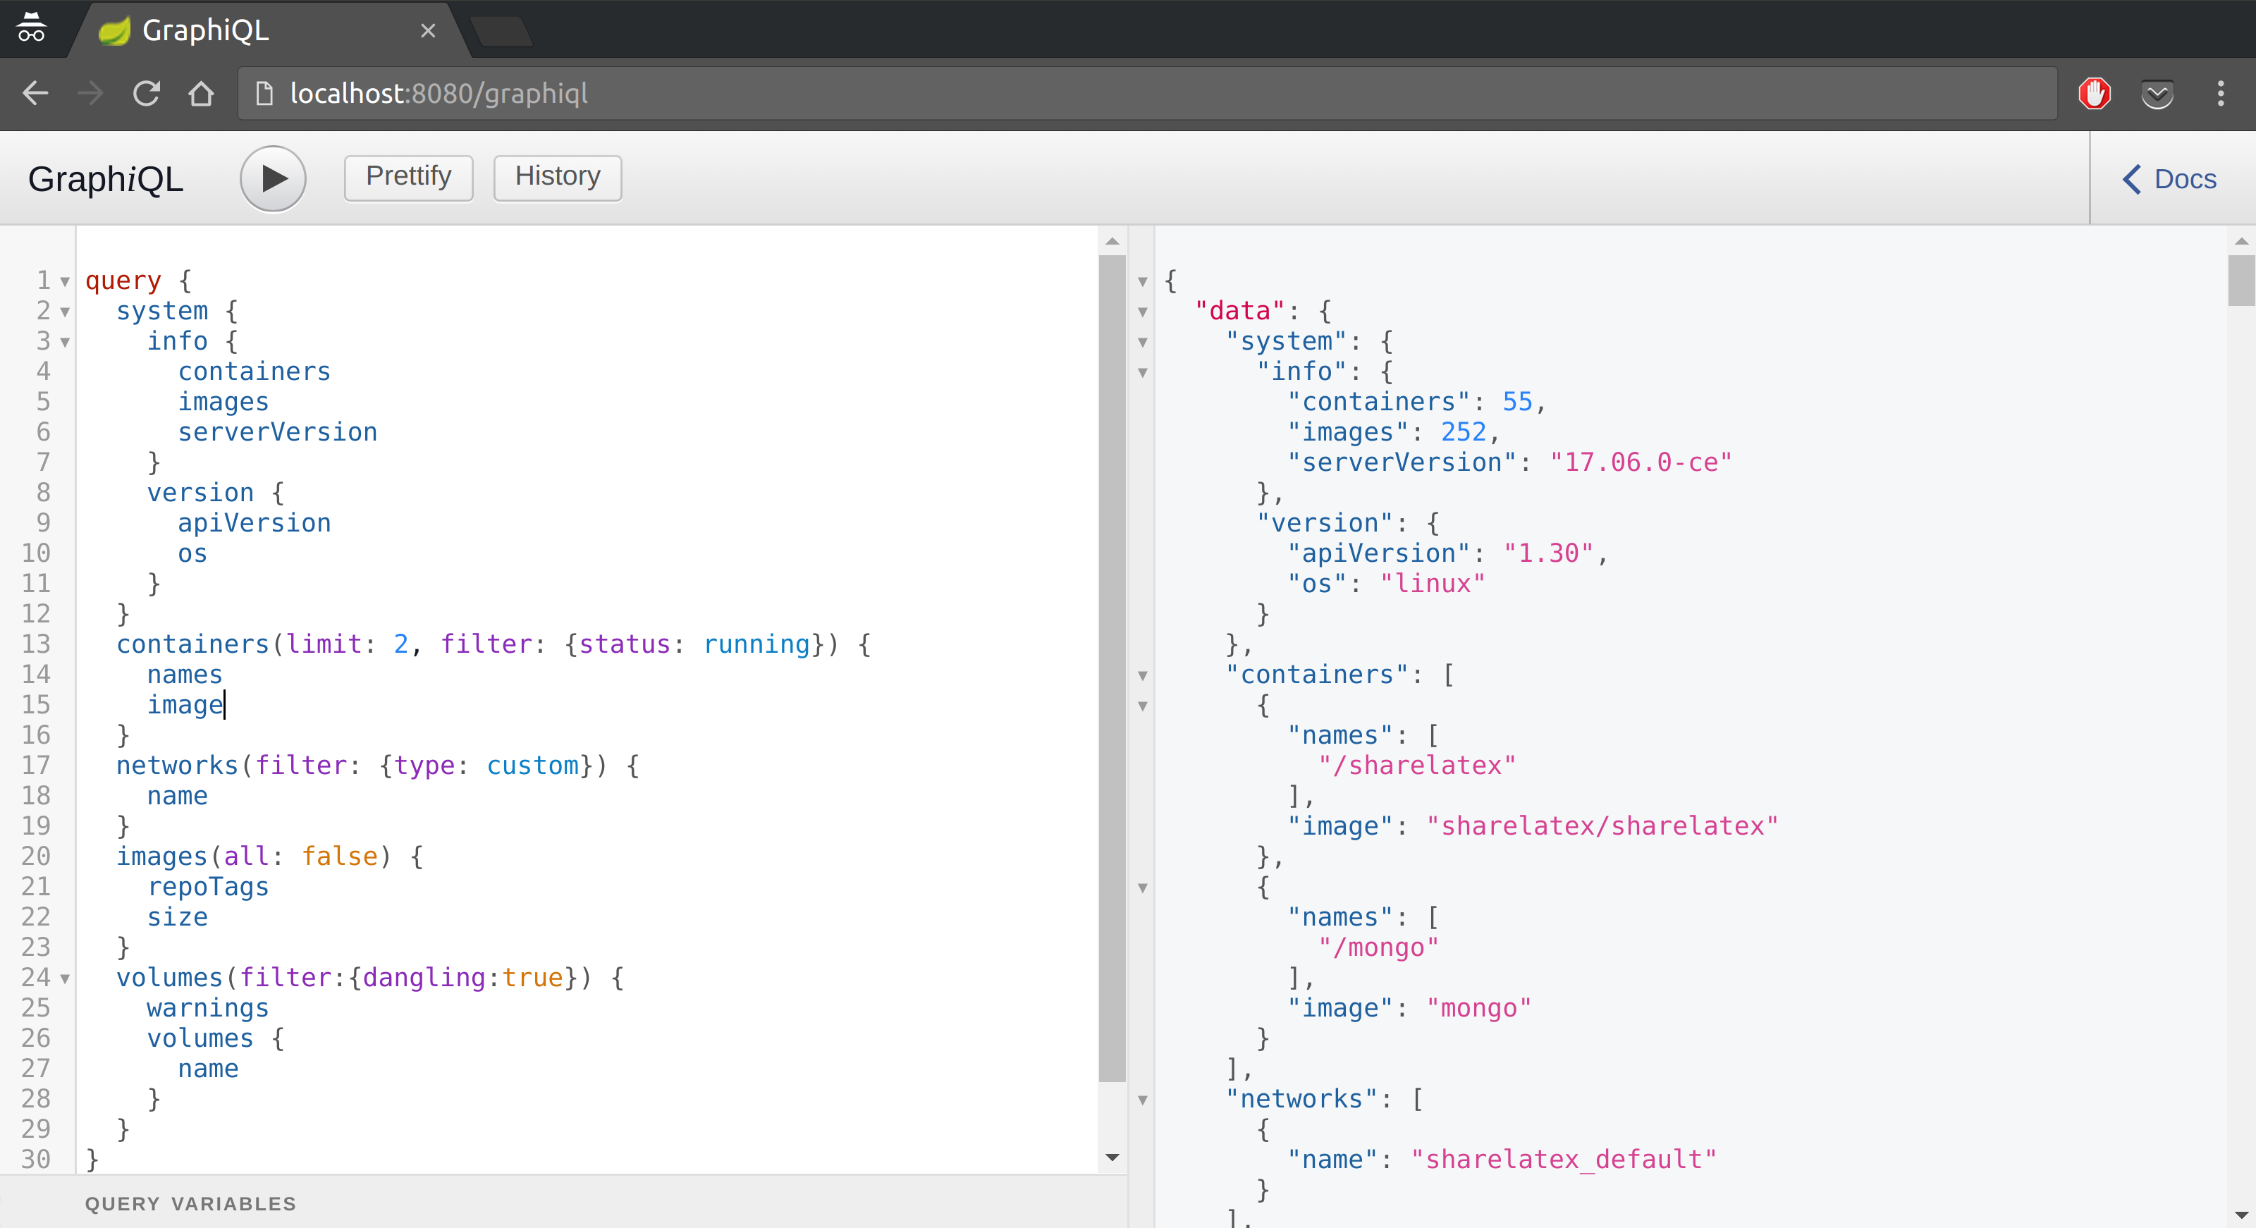Image resolution: width=2256 pixels, height=1228 pixels.
Task: Click the browser reload icon
Action: [x=146, y=93]
